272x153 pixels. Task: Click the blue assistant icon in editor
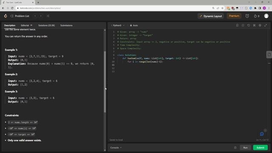[262, 134]
